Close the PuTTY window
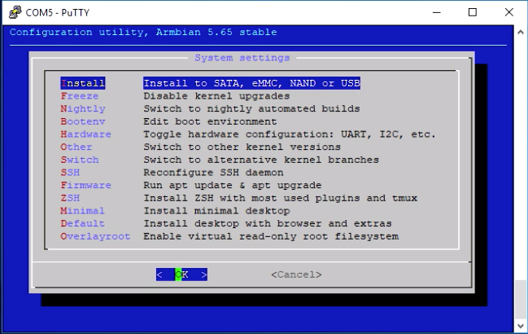 coord(508,12)
